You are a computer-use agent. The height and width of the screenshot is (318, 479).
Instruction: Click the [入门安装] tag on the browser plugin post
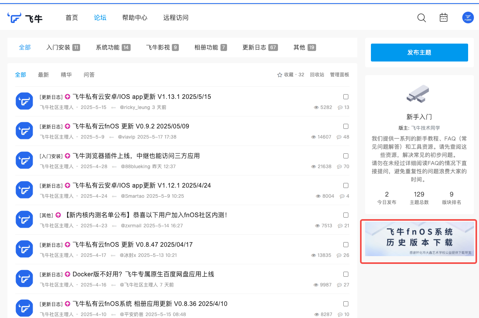51,156
